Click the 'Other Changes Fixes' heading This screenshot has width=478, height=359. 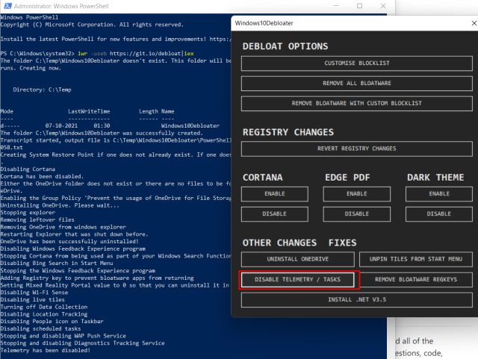pyautogui.click(x=299, y=243)
